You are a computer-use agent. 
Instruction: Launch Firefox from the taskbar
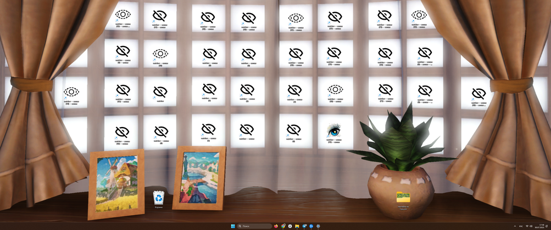click(x=276, y=226)
